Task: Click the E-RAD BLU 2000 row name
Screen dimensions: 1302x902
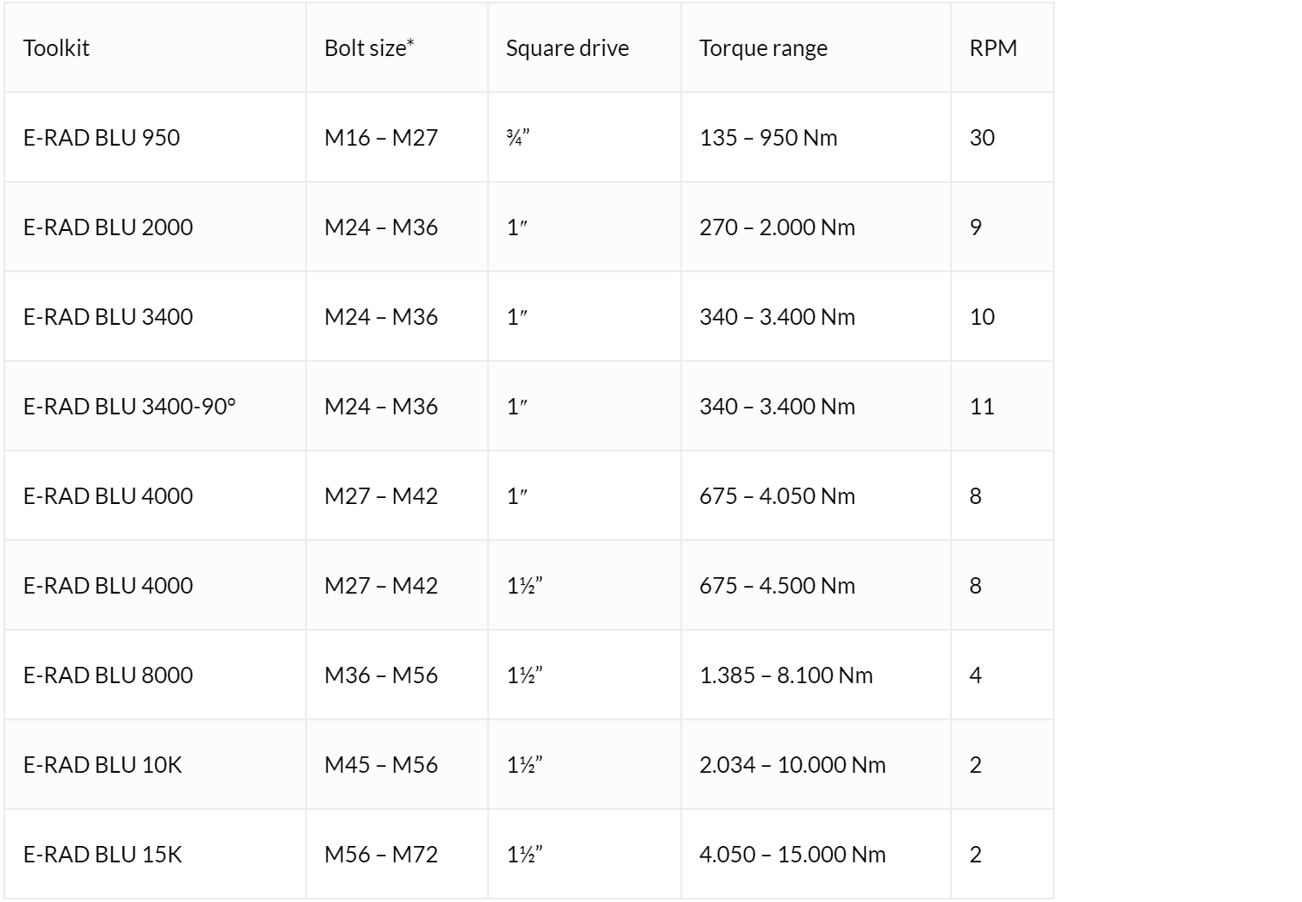Action: (108, 227)
